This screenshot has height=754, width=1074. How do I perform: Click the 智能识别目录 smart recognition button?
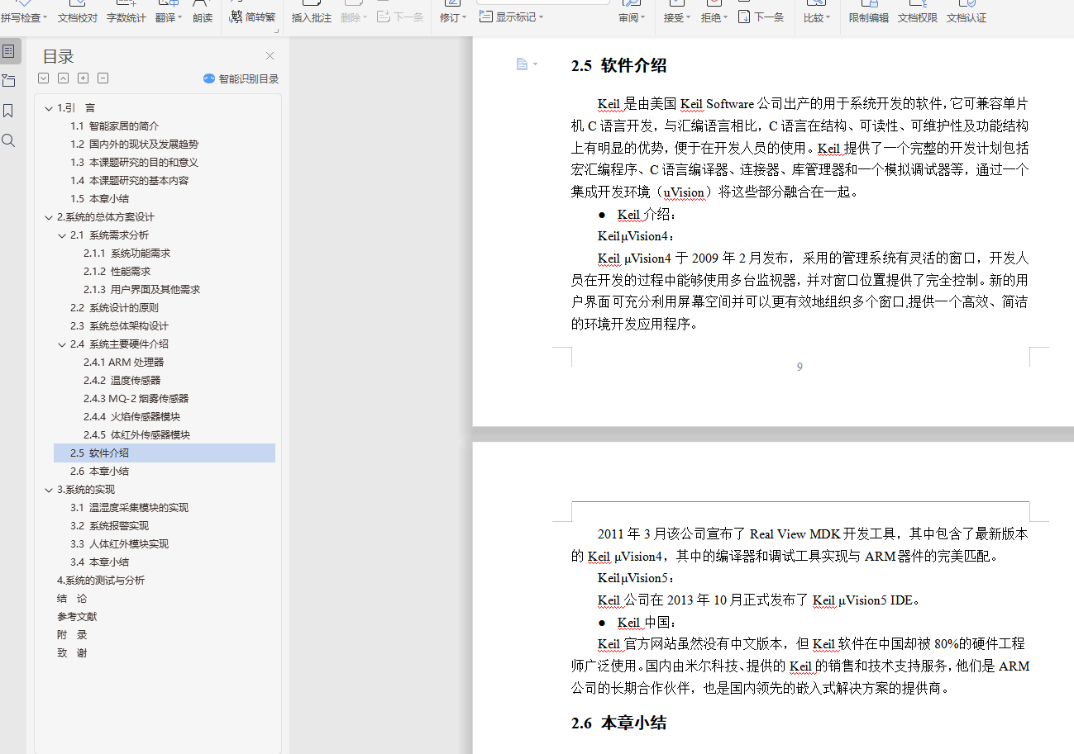pos(241,79)
